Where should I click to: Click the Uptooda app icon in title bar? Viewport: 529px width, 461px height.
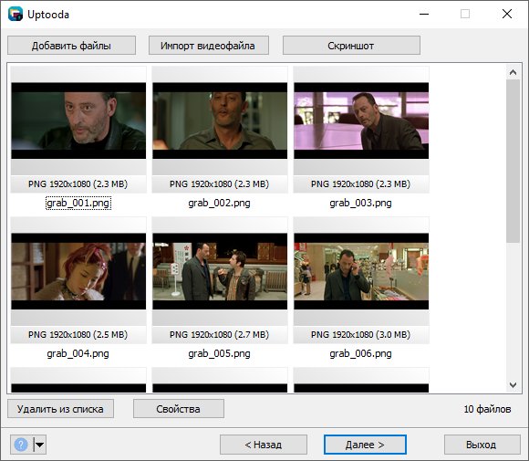pos(16,15)
